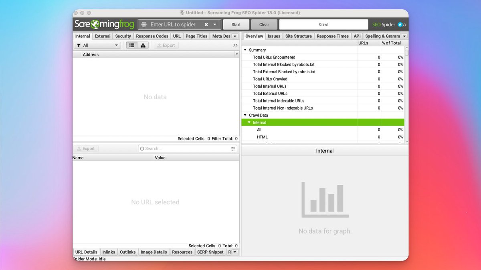Select Total Internal Indexable URLs row

point(323,100)
